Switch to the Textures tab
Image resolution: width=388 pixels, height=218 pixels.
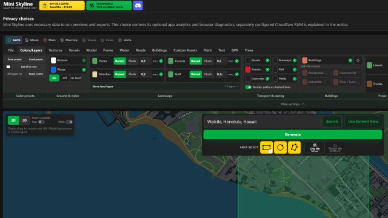click(x=55, y=50)
